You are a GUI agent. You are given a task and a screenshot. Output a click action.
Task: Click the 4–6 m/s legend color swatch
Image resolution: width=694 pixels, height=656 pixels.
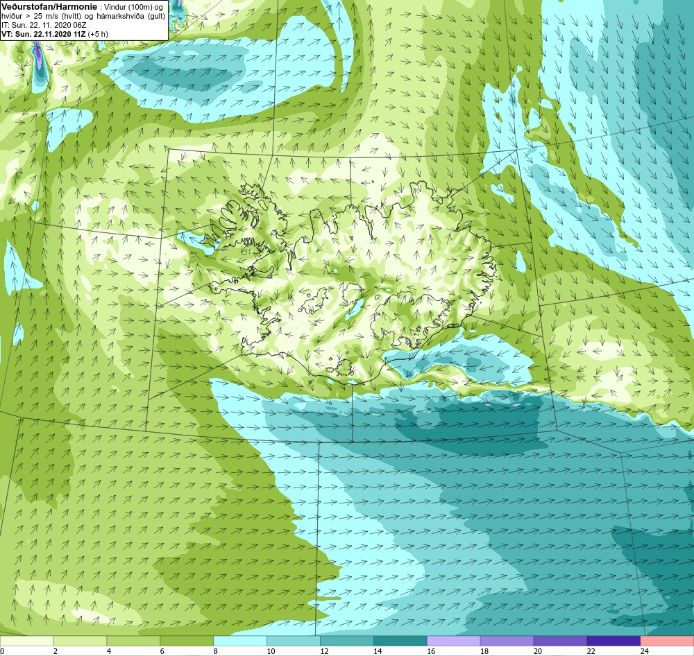[133, 641]
